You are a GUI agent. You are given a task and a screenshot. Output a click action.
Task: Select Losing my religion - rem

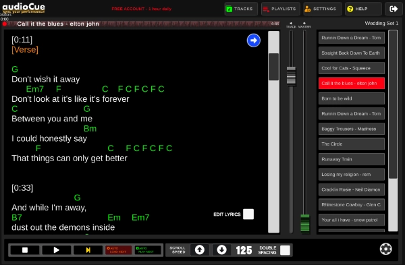[351, 175]
